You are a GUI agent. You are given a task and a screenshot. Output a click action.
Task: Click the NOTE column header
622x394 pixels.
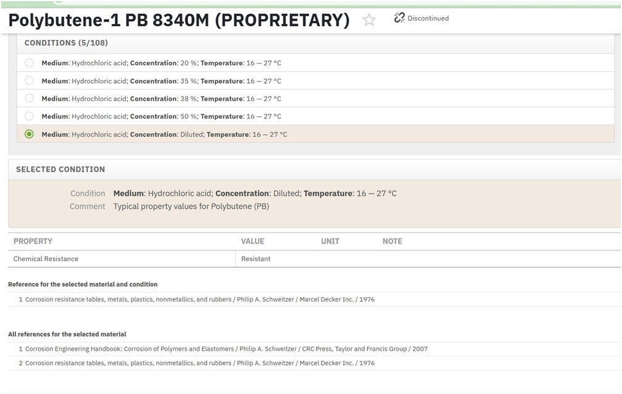392,242
